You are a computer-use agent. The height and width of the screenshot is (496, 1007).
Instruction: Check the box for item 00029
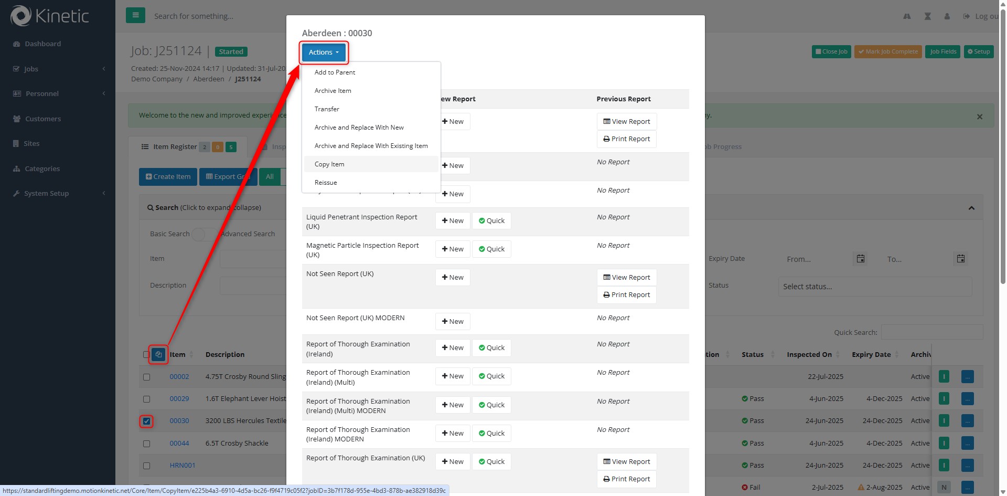(x=146, y=399)
